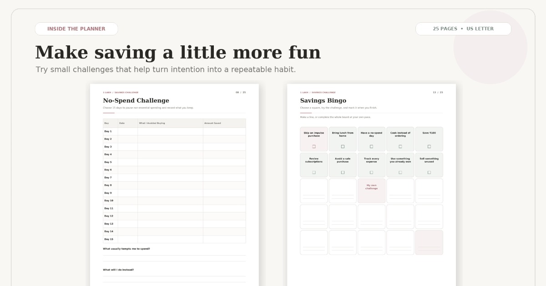The image size is (546, 286).
Task: Select the Day 10 row label
Action: [x=109, y=201]
